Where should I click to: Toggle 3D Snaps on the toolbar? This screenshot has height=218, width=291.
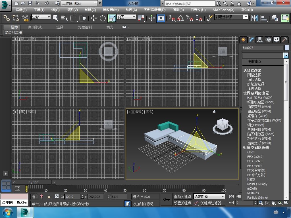pos(172,18)
